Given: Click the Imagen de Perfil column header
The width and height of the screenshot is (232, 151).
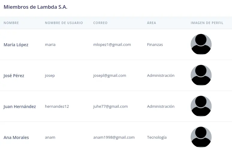Looking at the screenshot, I should click(207, 23).
